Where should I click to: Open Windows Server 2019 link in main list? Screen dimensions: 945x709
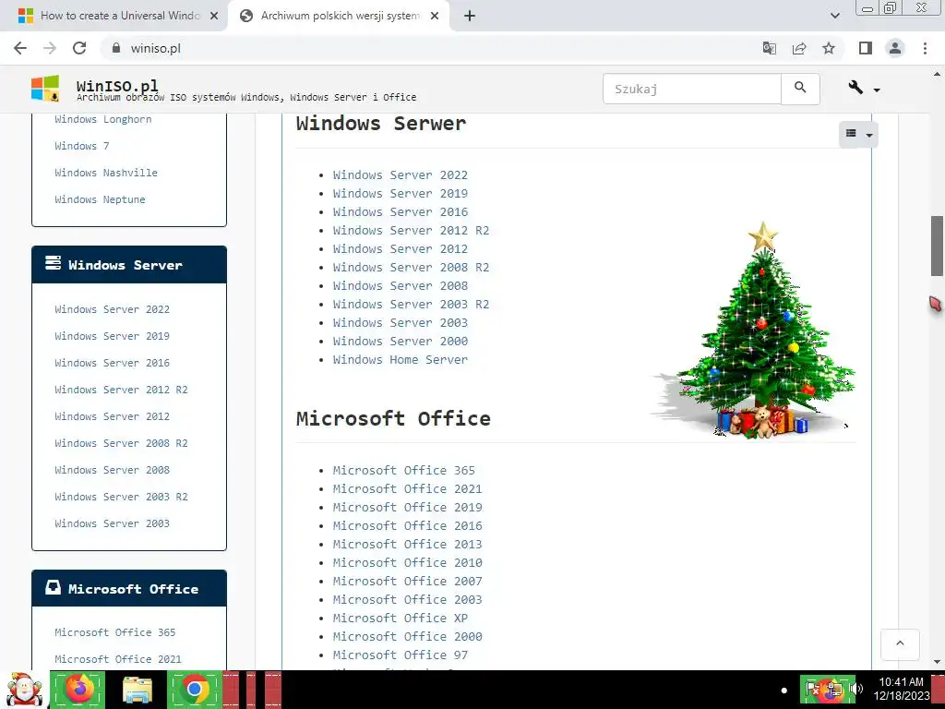click(x=401, y=194)
